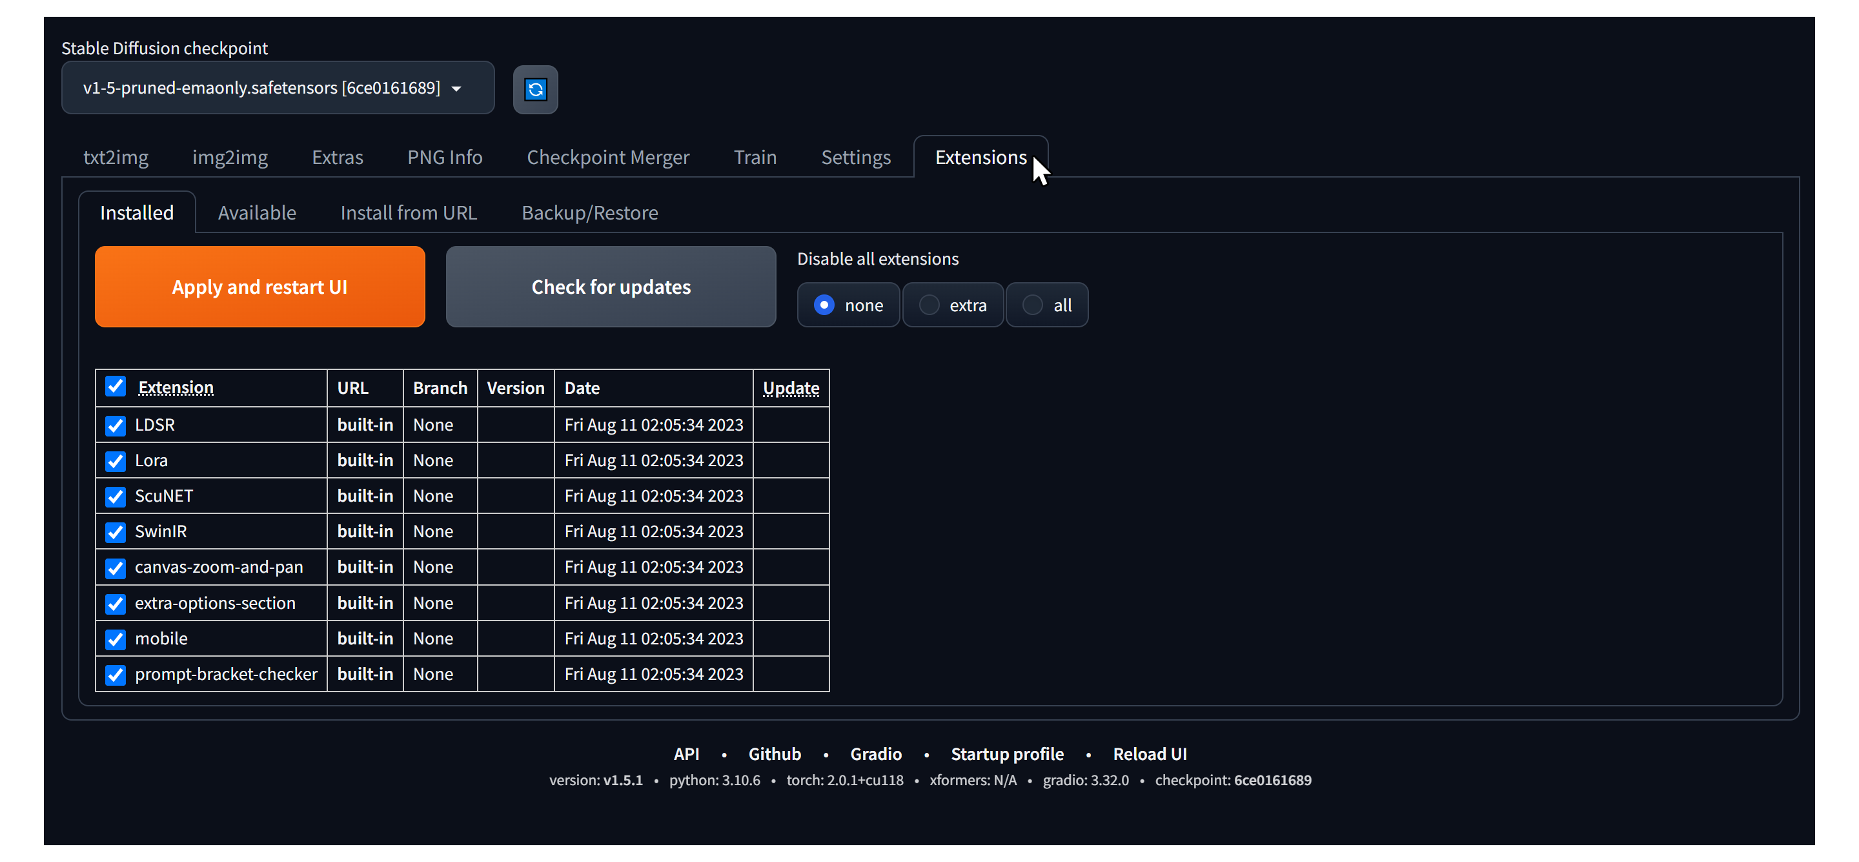Viewport: 1859px width, 862px height.
Task: Click the URL column header
Action: 353,387
